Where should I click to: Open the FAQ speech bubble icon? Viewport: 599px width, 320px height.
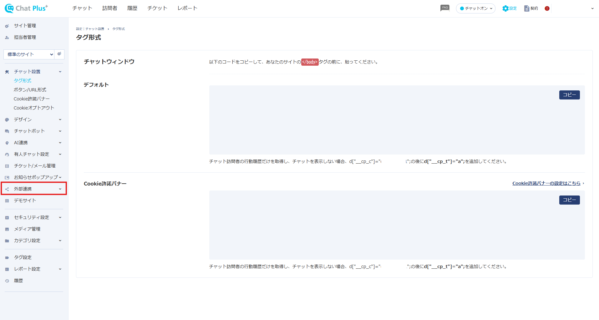(445, 8)
